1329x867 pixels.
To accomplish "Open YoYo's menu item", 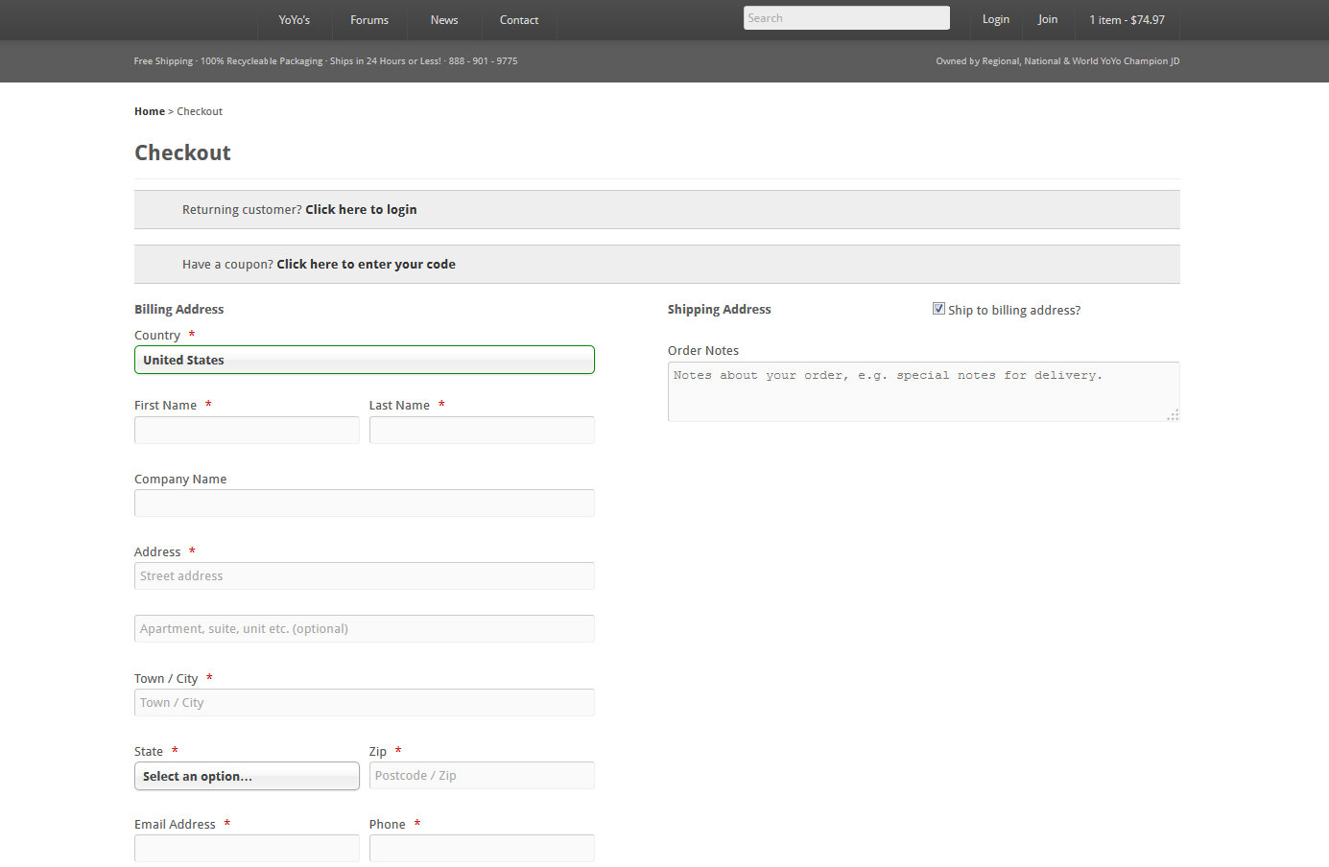I will (294, 20).
